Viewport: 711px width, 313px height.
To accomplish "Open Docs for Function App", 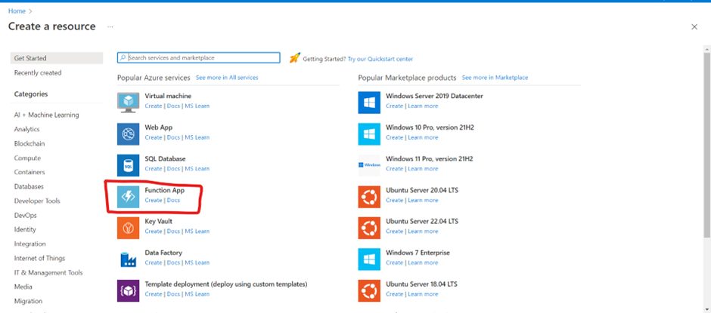I will [x=174, y=201].
